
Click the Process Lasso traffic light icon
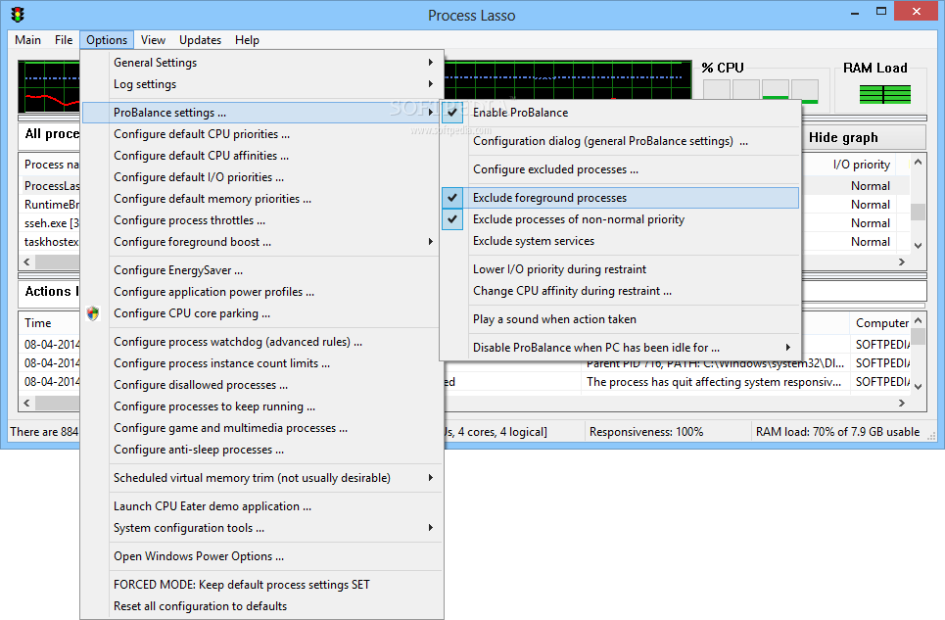coord(18,15)
